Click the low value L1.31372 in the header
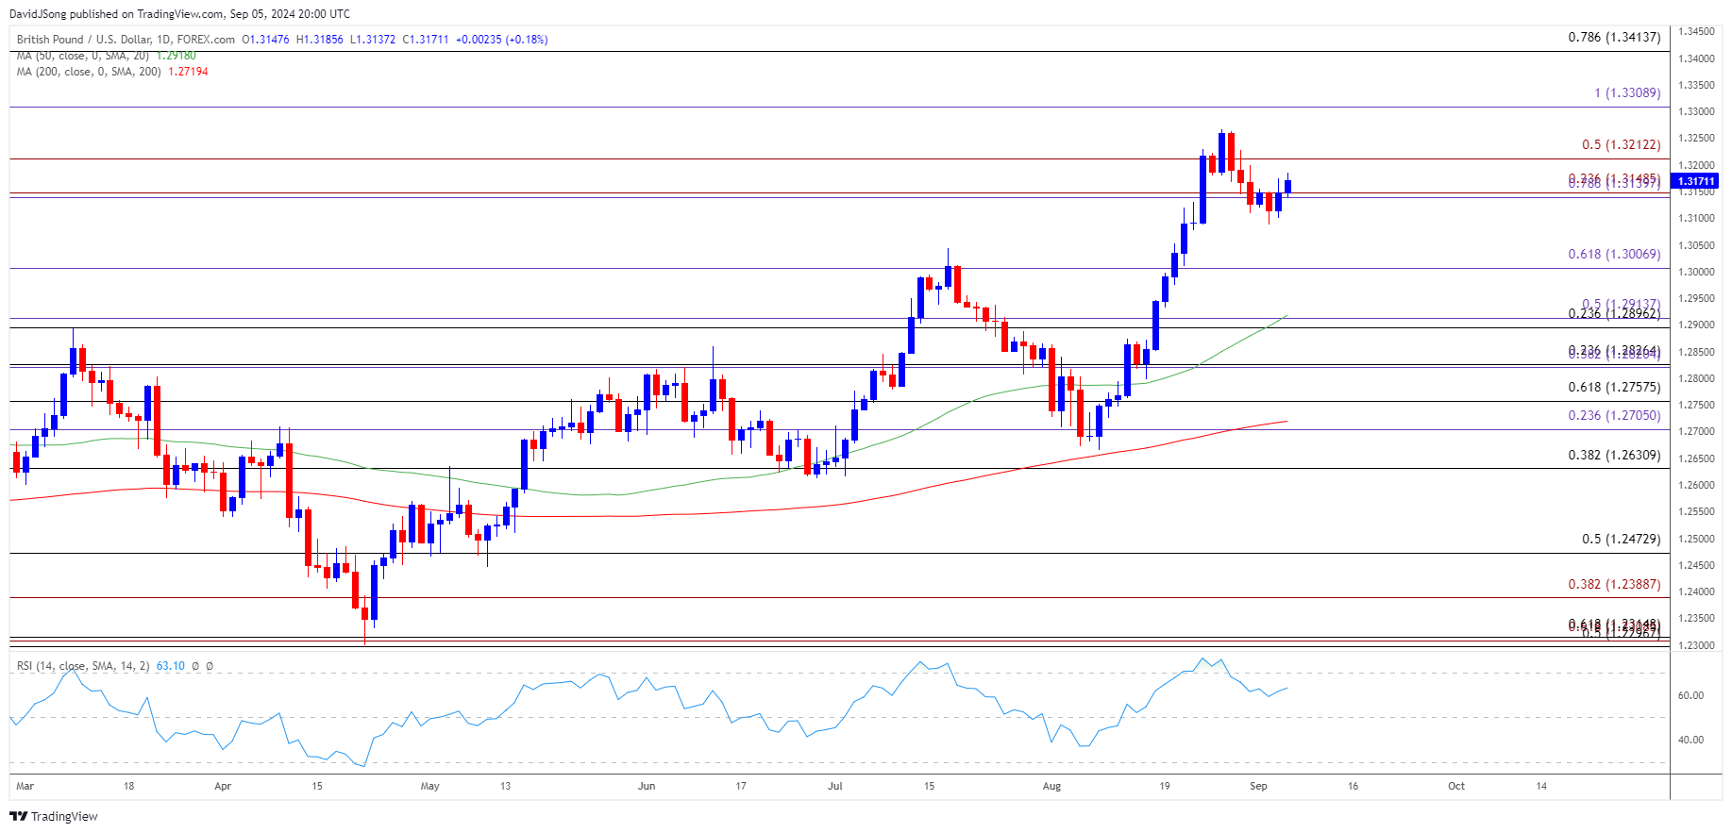The height and width of the screenshot is (833, 1732). (374, 40)
